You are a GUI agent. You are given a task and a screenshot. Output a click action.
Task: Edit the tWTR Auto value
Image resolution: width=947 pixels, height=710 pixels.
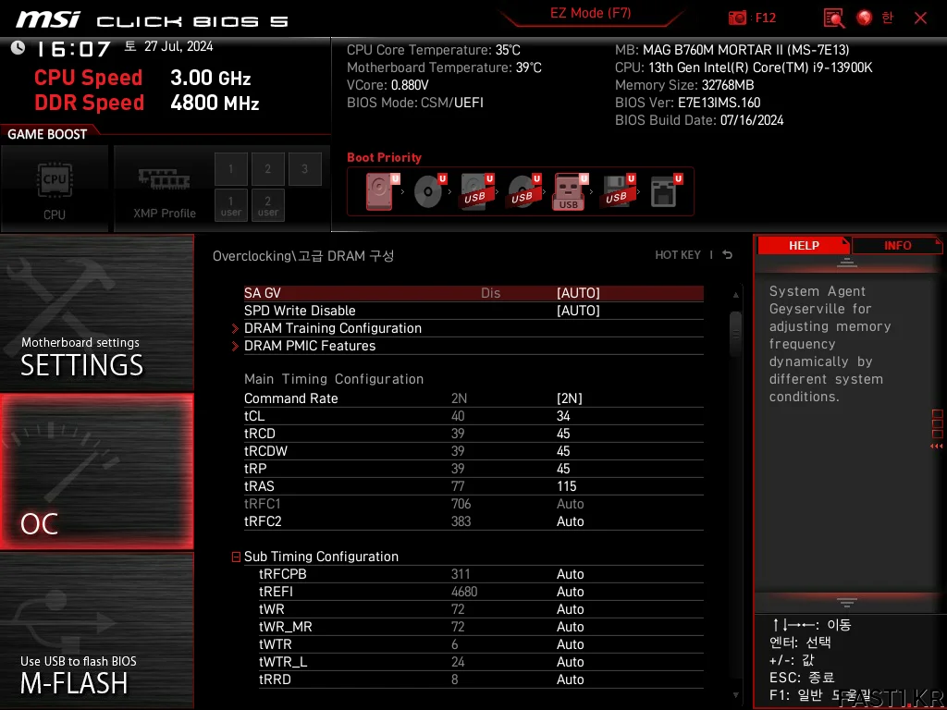pyautogui.click(x=570, y=644)
